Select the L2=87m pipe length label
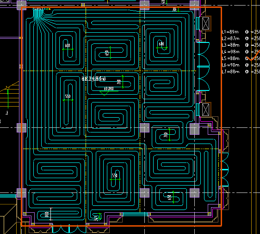Screen dimensions: 260x234 pos(230,38)
